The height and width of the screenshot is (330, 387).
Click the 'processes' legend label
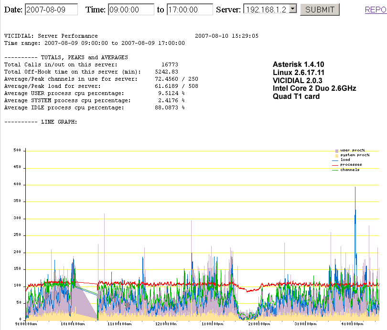pyautogui.click(x=351, y=164)
